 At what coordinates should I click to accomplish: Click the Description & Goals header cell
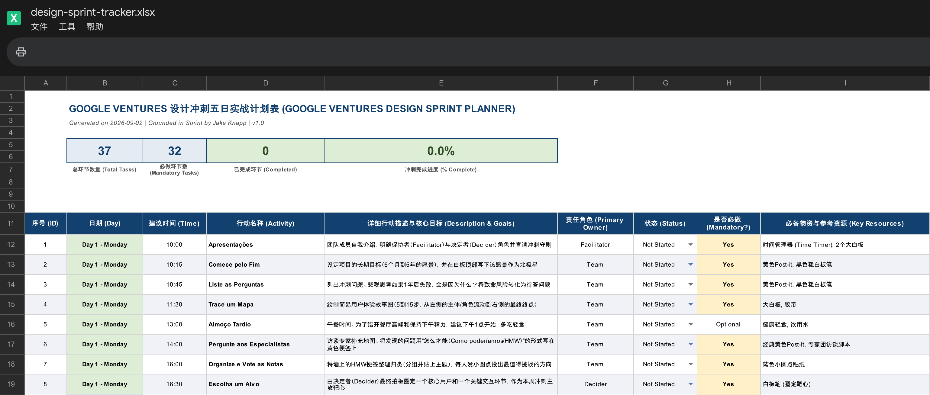[x=441, y=223]
